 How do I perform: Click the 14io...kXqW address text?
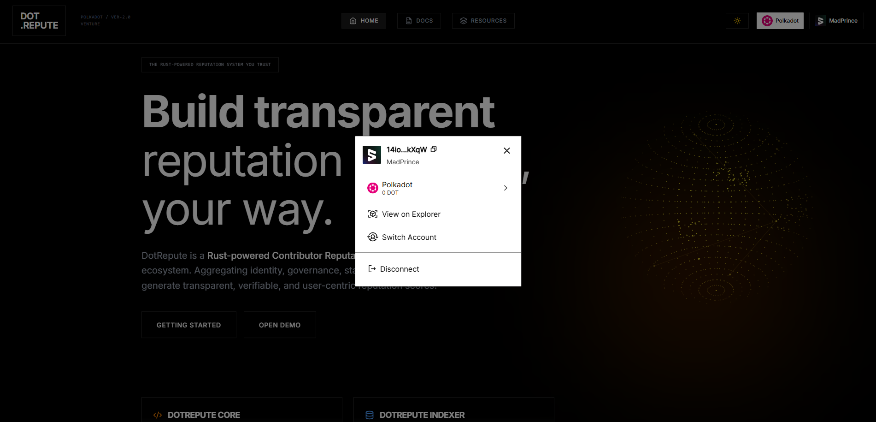(x=406, y=149)
